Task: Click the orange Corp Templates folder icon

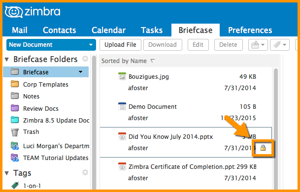Action: coord(15,84)
